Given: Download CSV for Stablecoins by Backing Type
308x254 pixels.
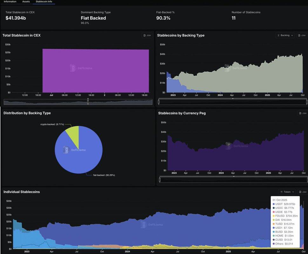Looking at the screenshot, I should (302, 35).
